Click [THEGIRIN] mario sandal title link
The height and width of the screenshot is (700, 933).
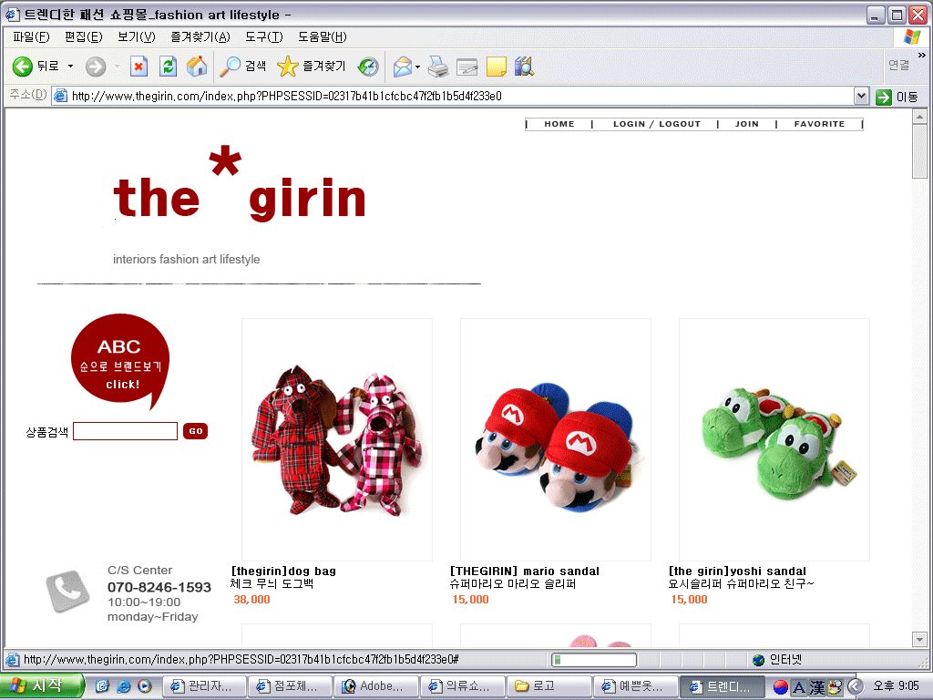525,571
